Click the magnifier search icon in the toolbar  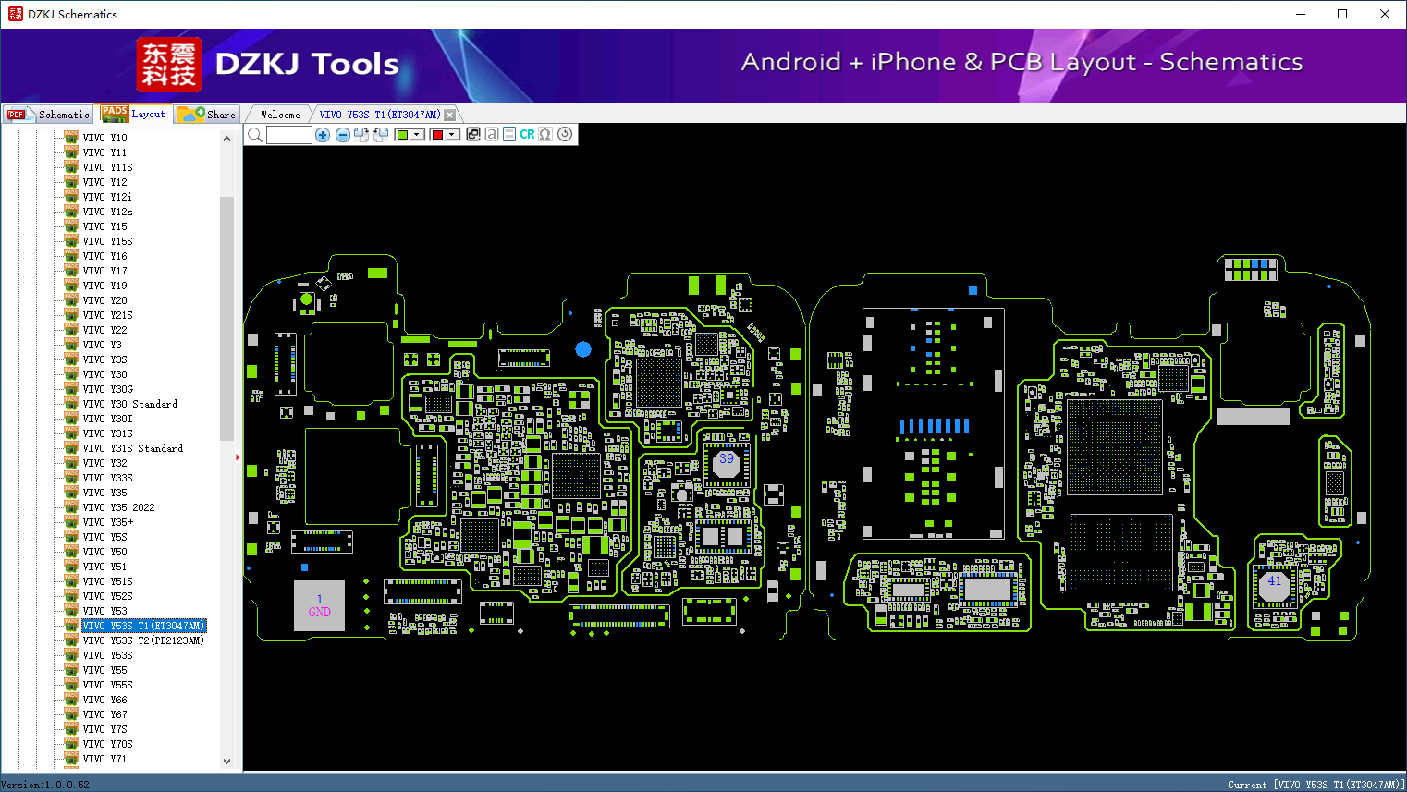click(255, 135)
